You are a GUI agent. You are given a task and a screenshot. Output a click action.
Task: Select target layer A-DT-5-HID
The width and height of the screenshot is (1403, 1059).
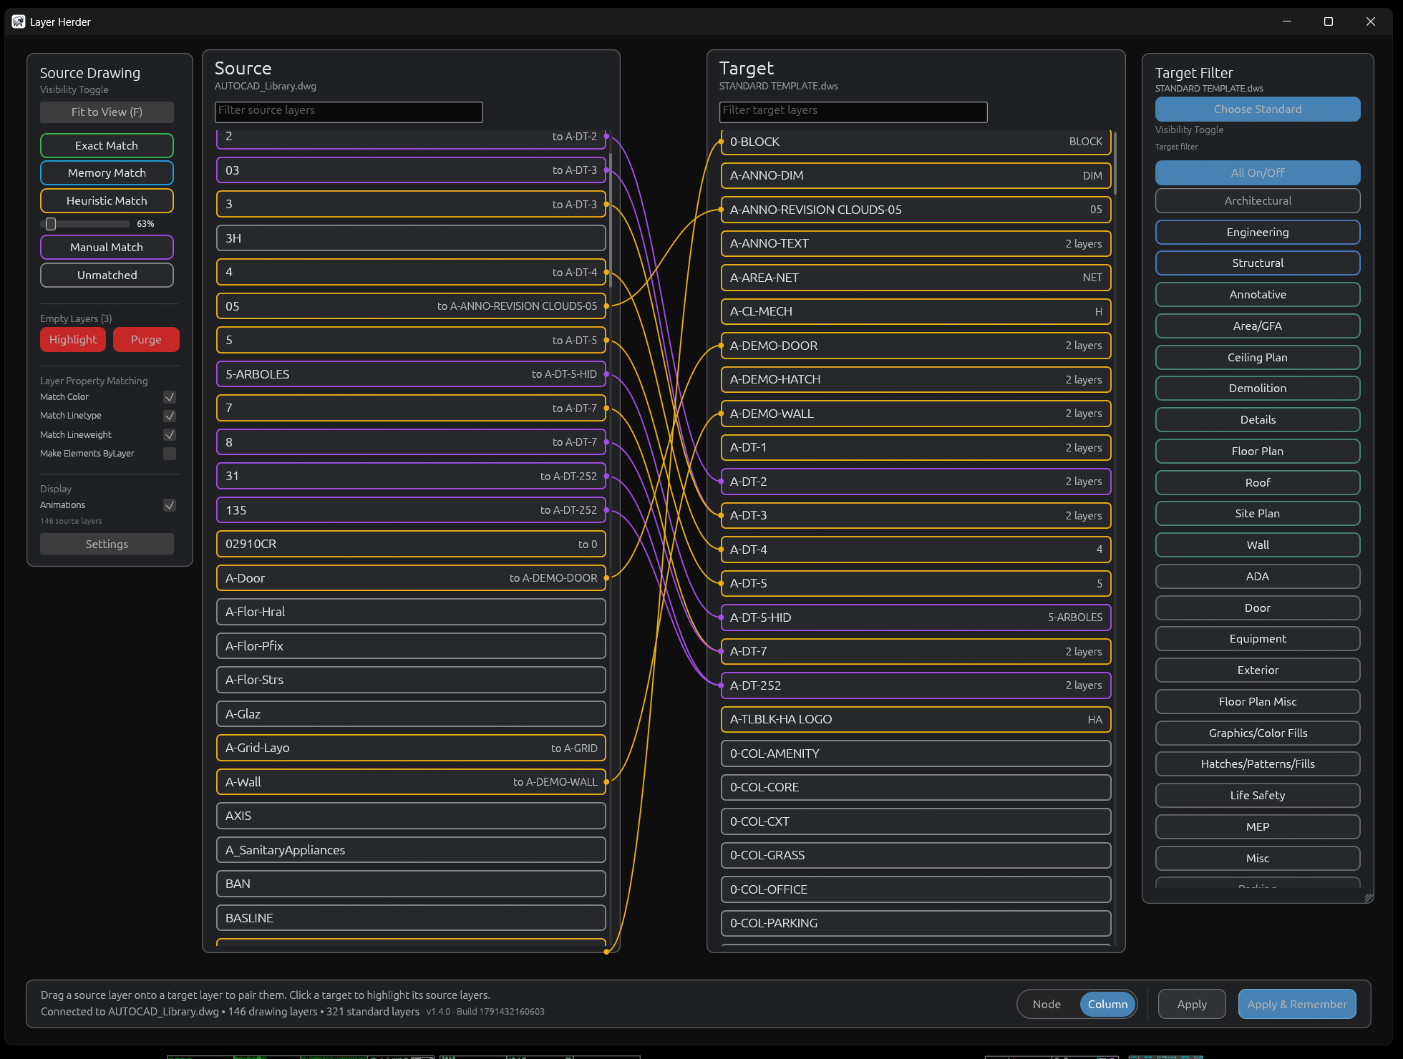916,618
